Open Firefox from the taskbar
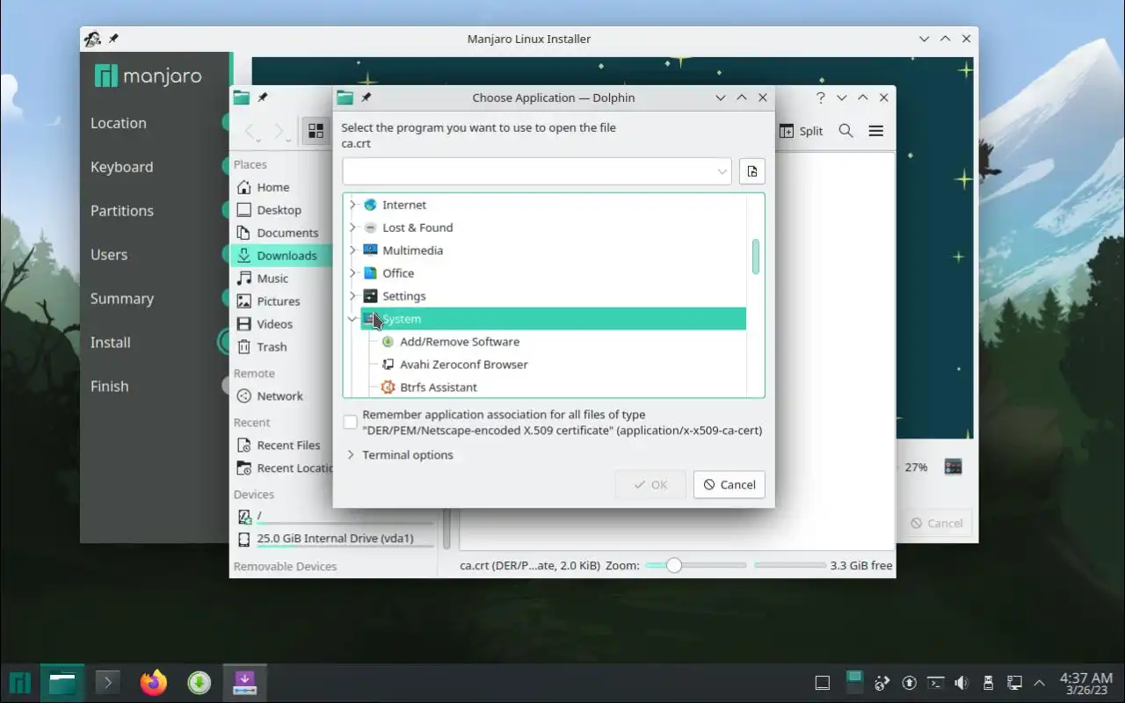 (153, 683)
